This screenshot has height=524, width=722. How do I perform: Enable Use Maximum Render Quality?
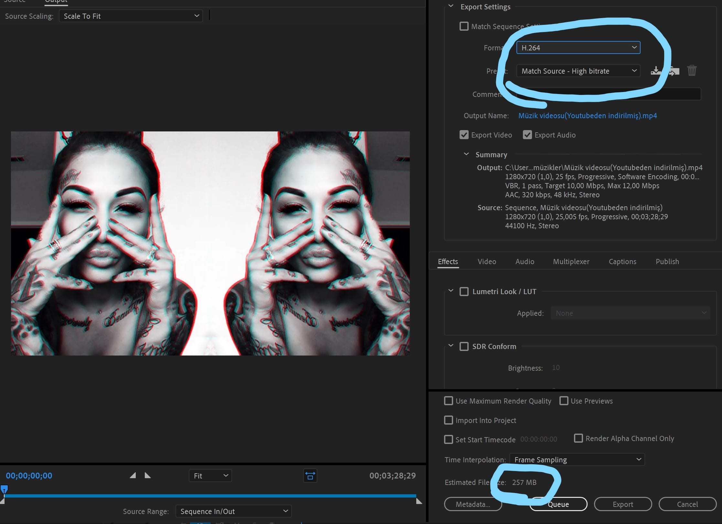(448, 401)
